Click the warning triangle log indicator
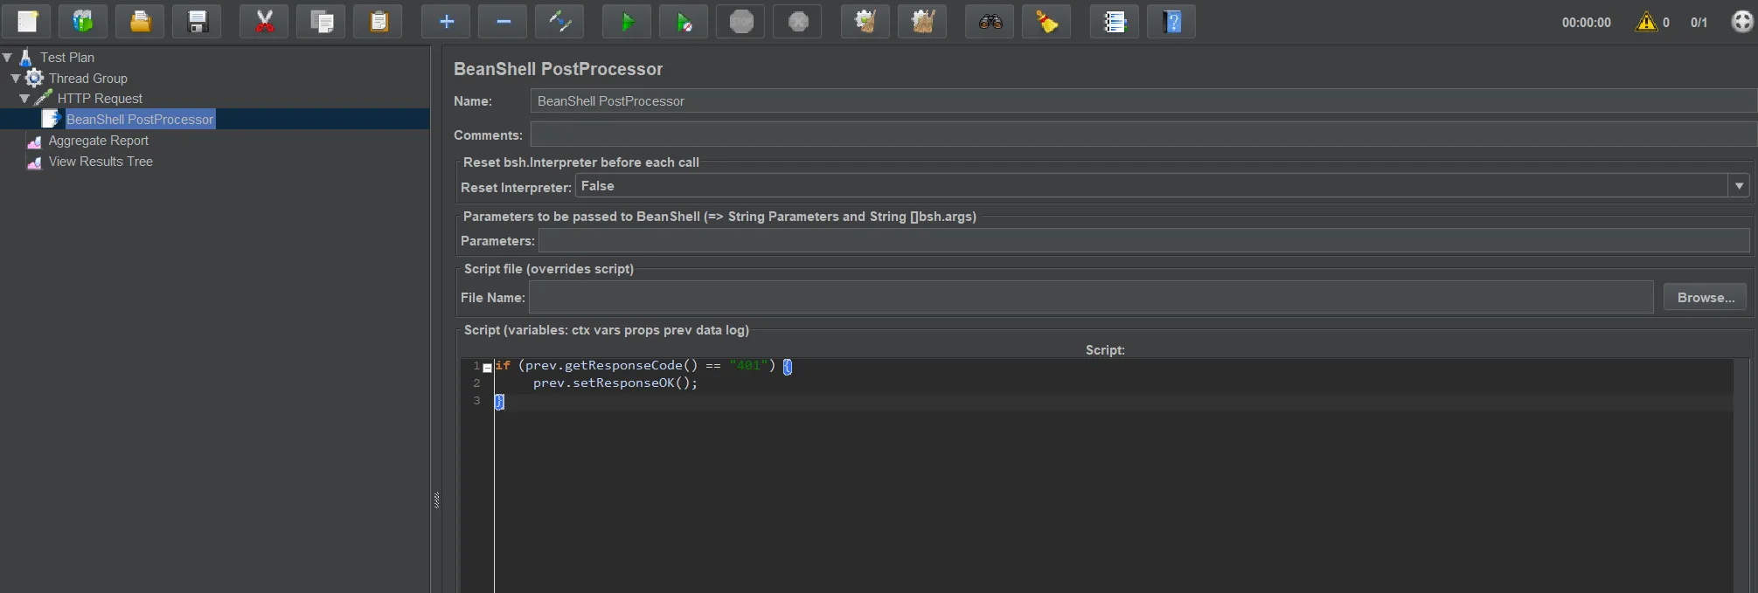 pos(1646,22)
